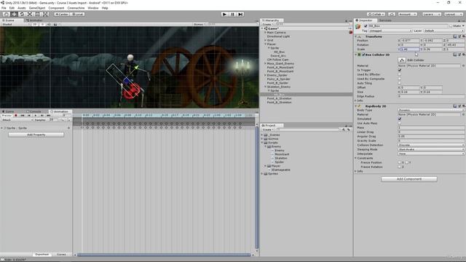The width and height of the screenshot is (466, 262).
Task: Click the Scale X input field
Action: pos(410,49)
